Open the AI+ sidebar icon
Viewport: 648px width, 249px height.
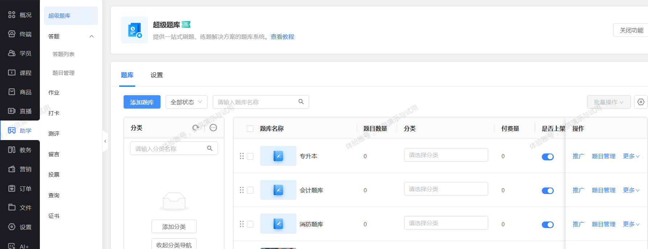click(12, 246)
